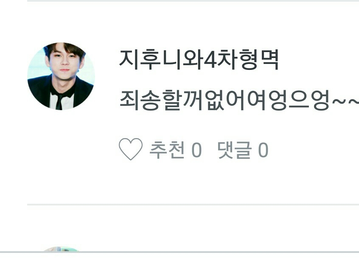Click the 죄송 word starting the comment

[x=140, y=100]
